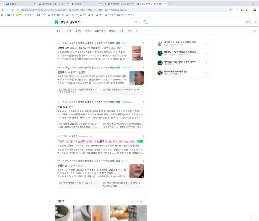Bookmark this page with star icon

coord(230,10)
